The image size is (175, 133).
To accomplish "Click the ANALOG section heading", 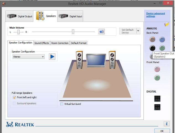I will pyautogui.click(x=151, y=28).
